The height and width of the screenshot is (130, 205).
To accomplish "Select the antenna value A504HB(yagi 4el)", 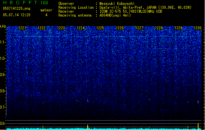I will 115,15.
